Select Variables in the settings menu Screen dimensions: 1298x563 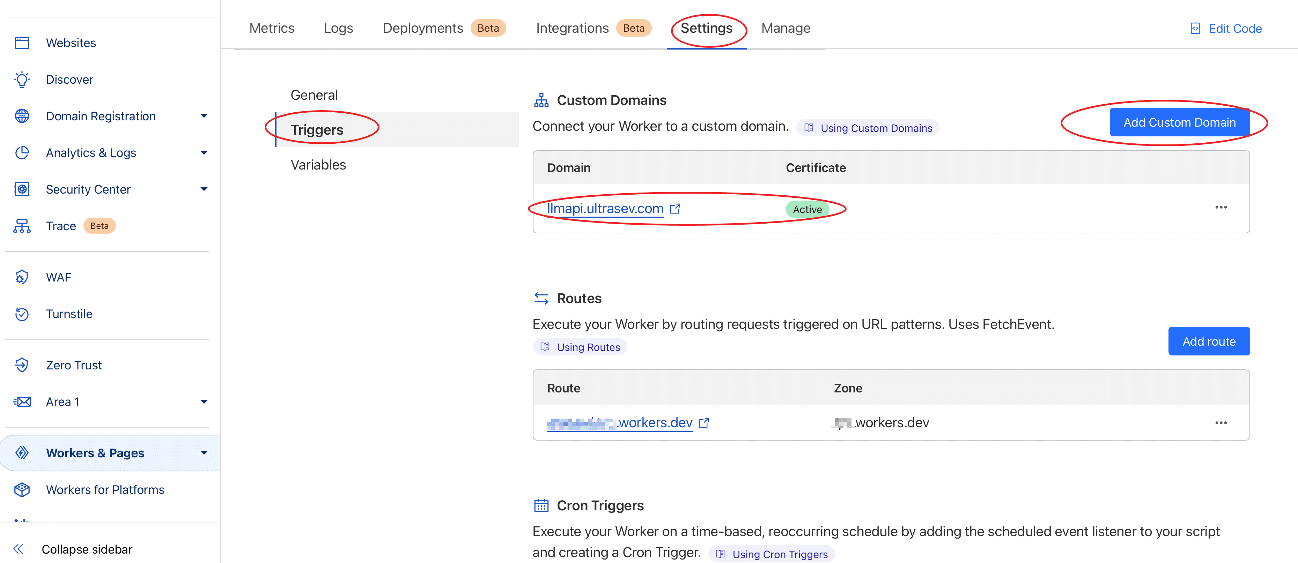[318, 165]
